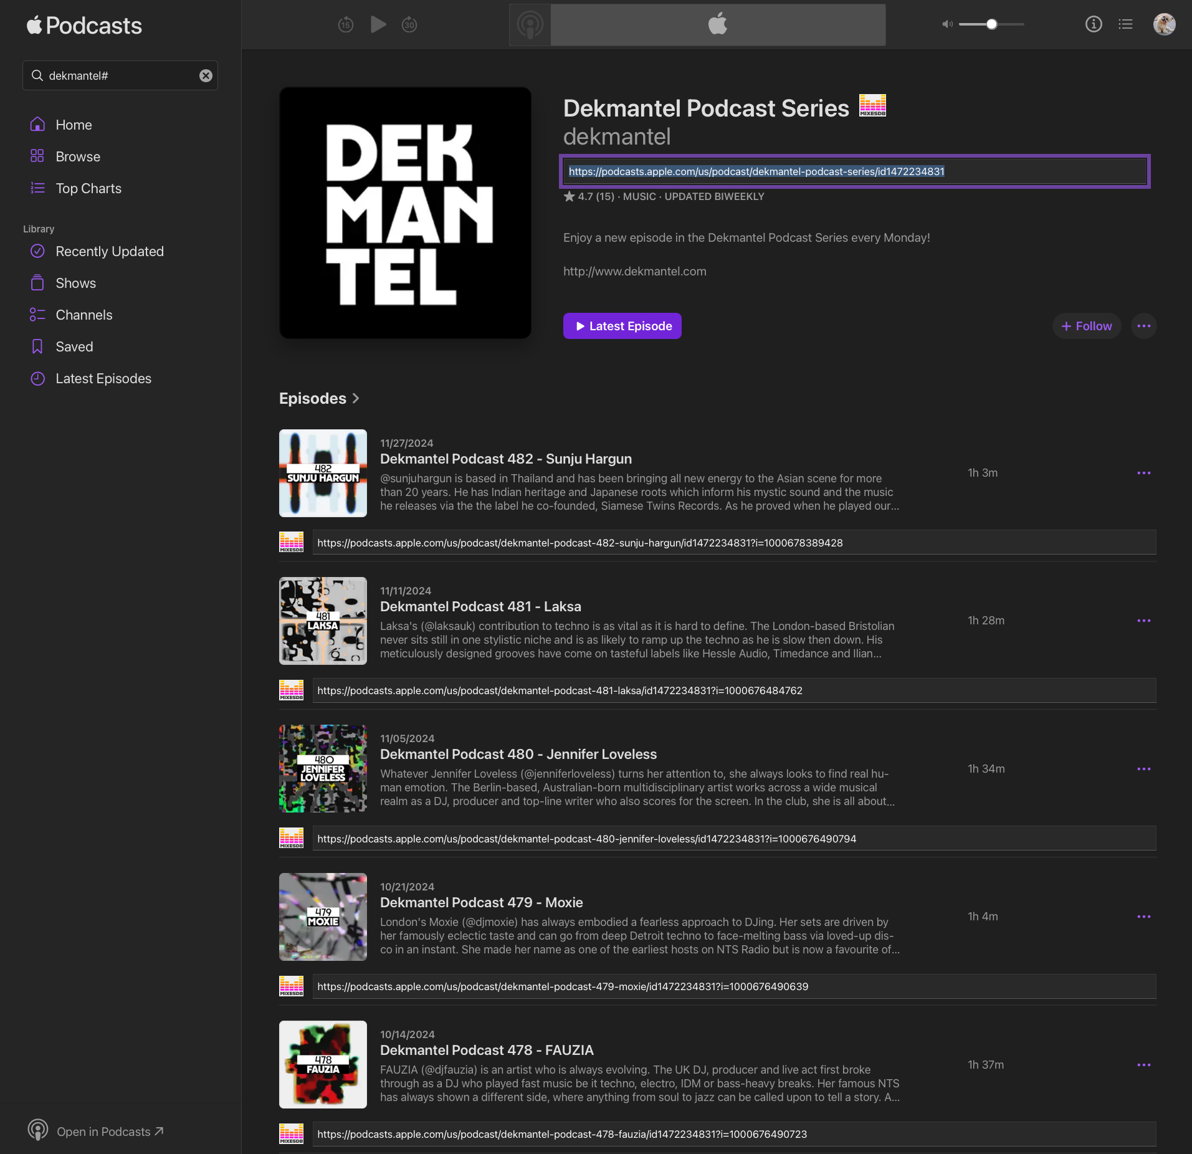Click the play button in top bar

(x=378, y=24)
